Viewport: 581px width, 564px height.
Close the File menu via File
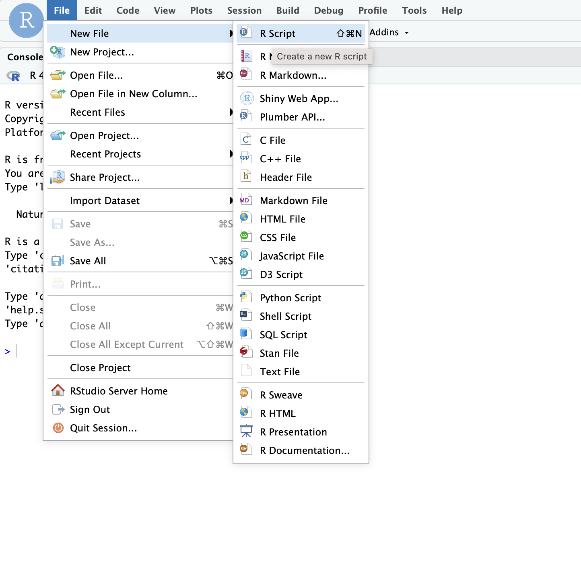point(62,10)
